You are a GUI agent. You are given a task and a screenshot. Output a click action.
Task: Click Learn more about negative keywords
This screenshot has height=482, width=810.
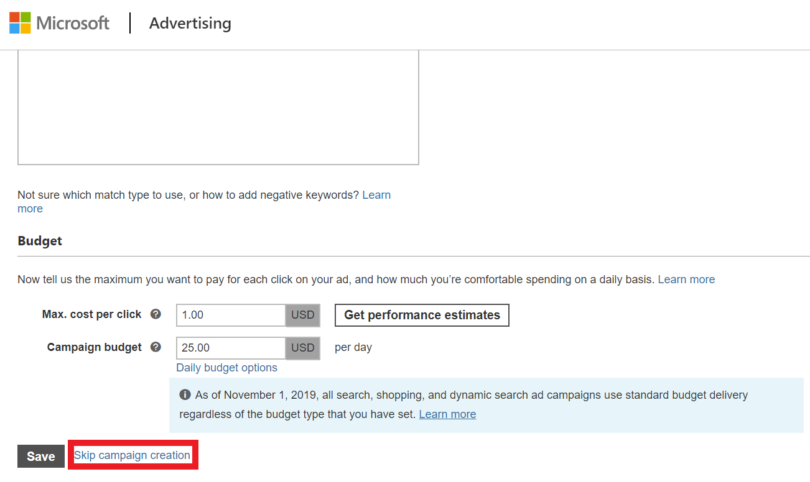point(376,194)
